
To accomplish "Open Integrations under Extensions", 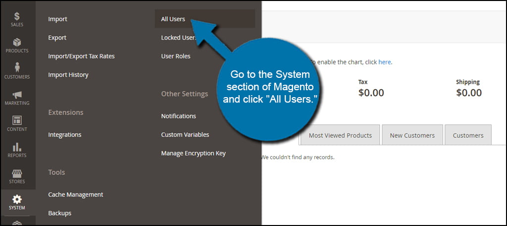I will (x=65, y=135).
